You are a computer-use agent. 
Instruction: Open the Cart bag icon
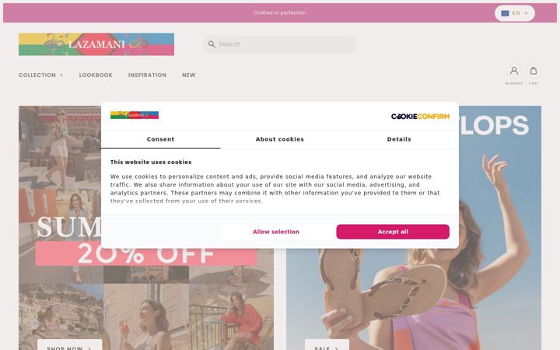click(x=534, y=71)
